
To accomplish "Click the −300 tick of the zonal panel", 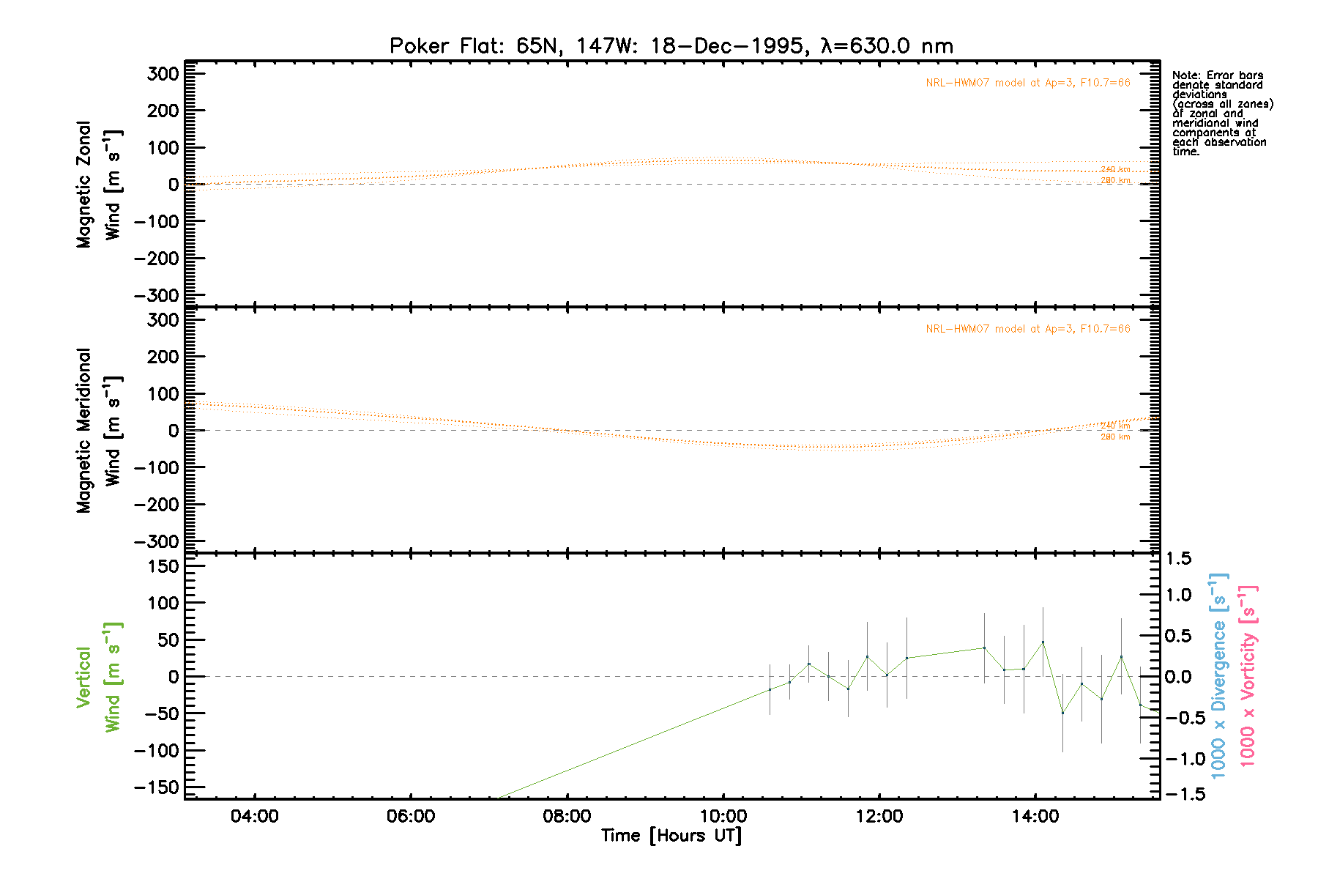I will (156, 295).
